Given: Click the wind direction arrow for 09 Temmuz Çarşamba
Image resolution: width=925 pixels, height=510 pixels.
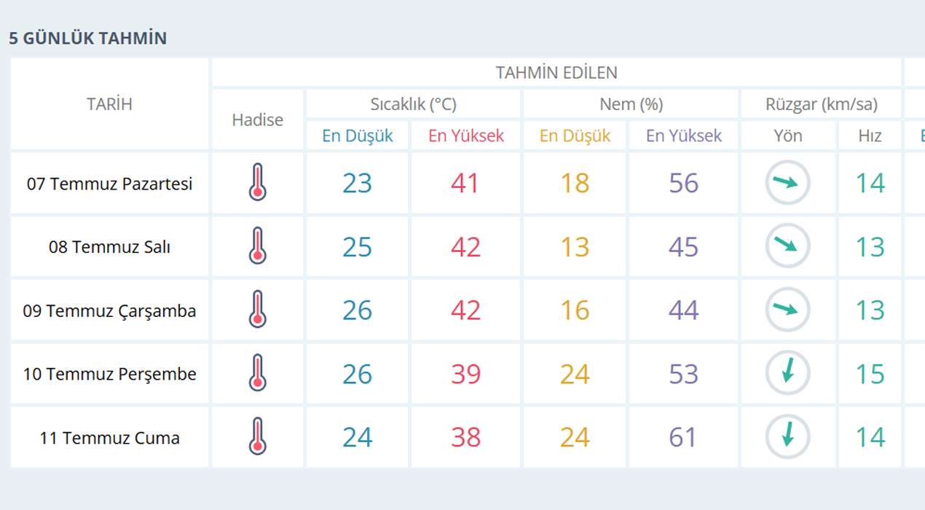Looking at the screenshot, I should point(787,309).
